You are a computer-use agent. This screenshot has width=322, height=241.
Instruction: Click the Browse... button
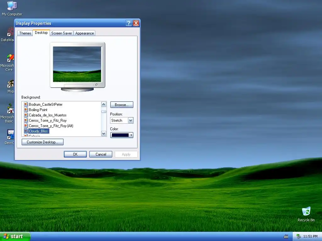(x=122, y=105)
